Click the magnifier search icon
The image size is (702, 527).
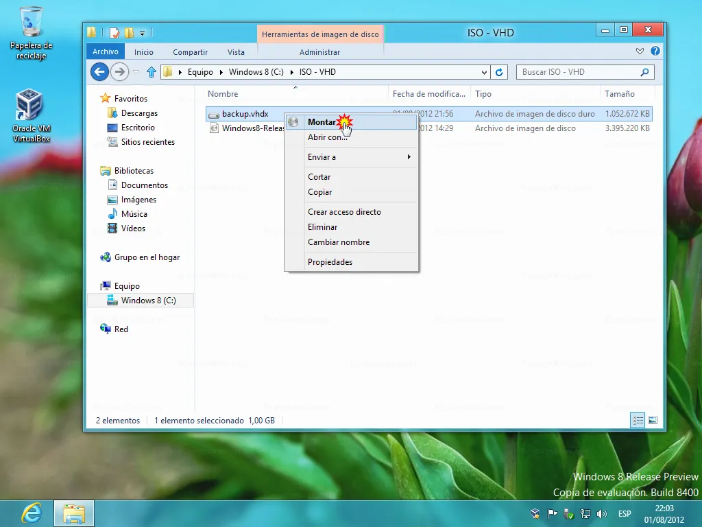tap(644, 72)
